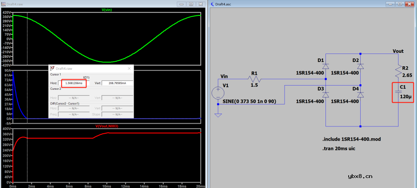Click the Cursor 1 Horz value field
The image size is (417, 188).
coord(73,83)
